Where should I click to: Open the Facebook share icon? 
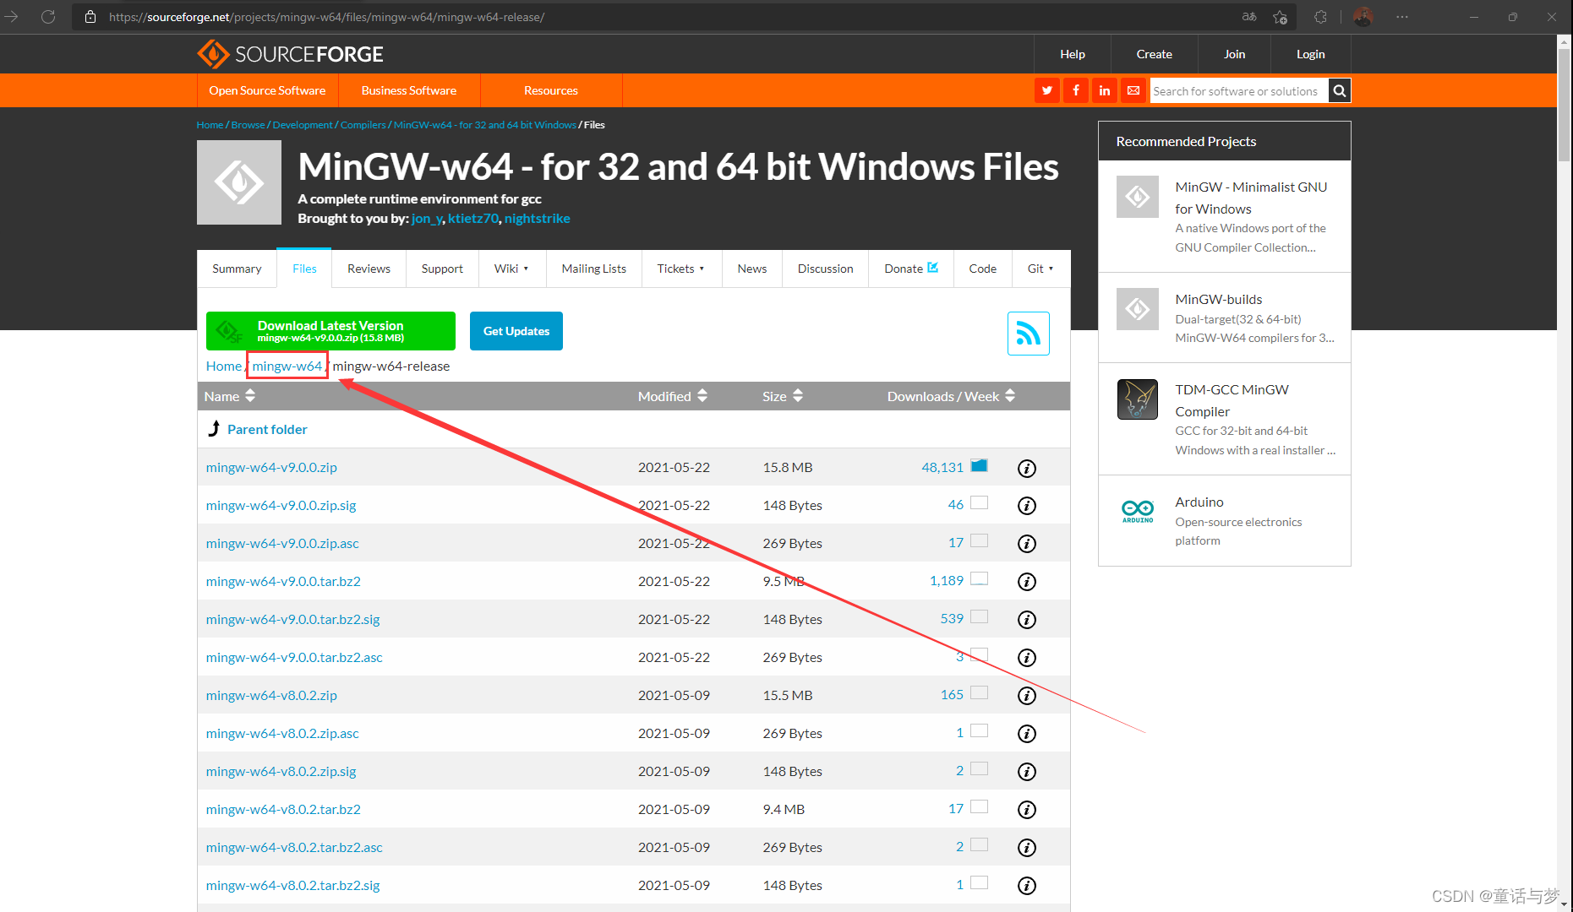click(1076, 90)
